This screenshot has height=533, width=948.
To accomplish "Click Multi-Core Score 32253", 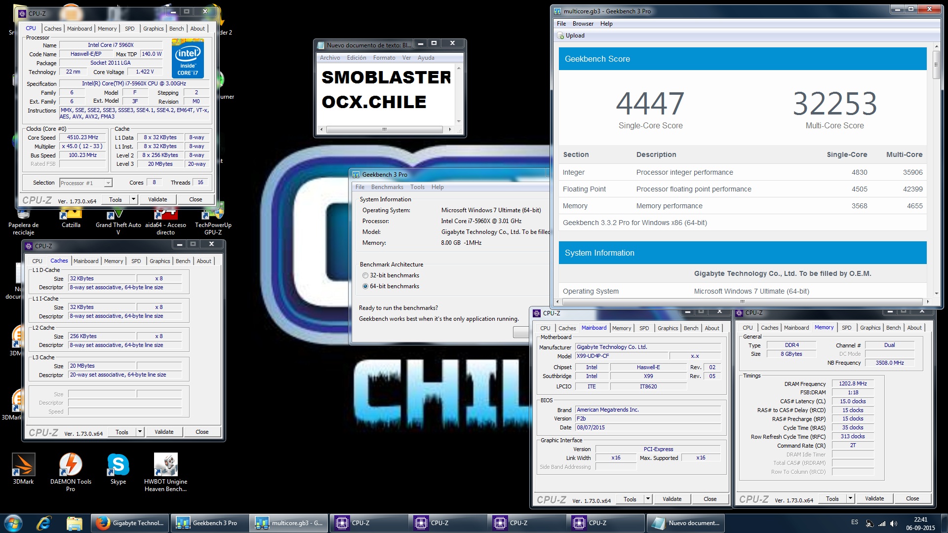I will (x=834, y=104).
